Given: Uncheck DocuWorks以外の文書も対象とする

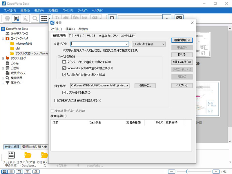Looking at the screenshot, I should 64,68.
